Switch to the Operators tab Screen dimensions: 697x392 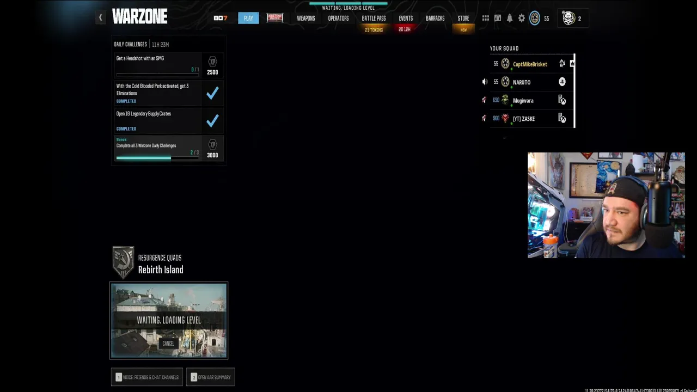coord(338,18)
